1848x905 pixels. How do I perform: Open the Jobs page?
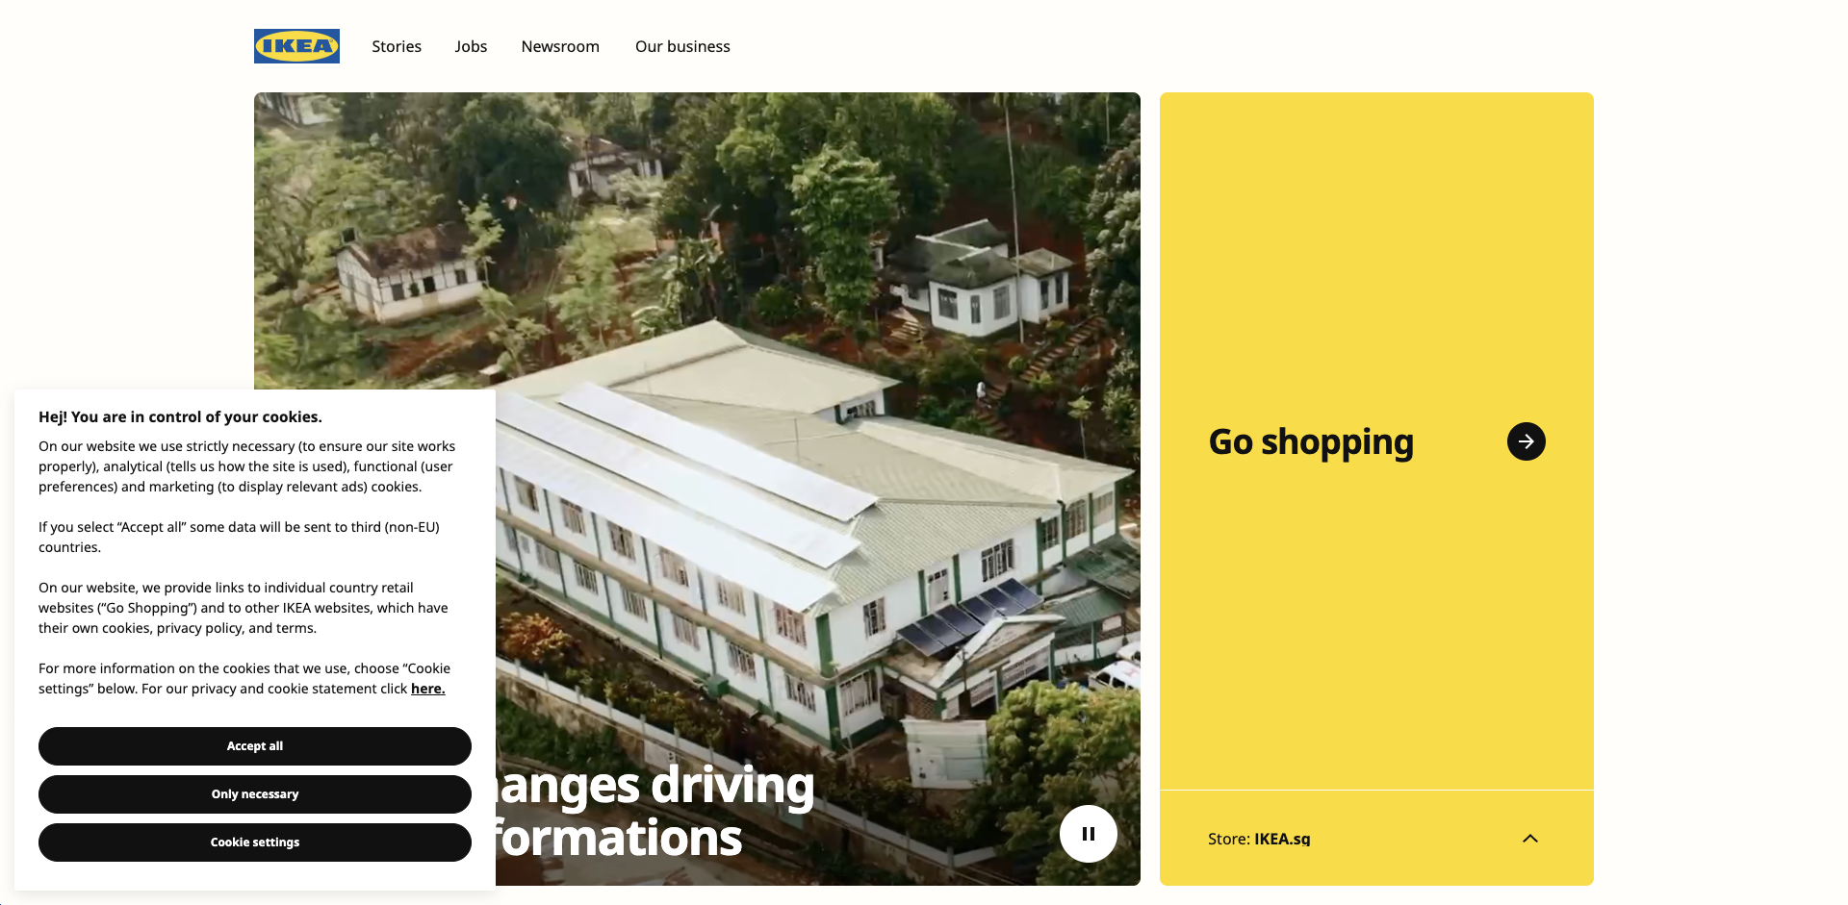[471, 46]
